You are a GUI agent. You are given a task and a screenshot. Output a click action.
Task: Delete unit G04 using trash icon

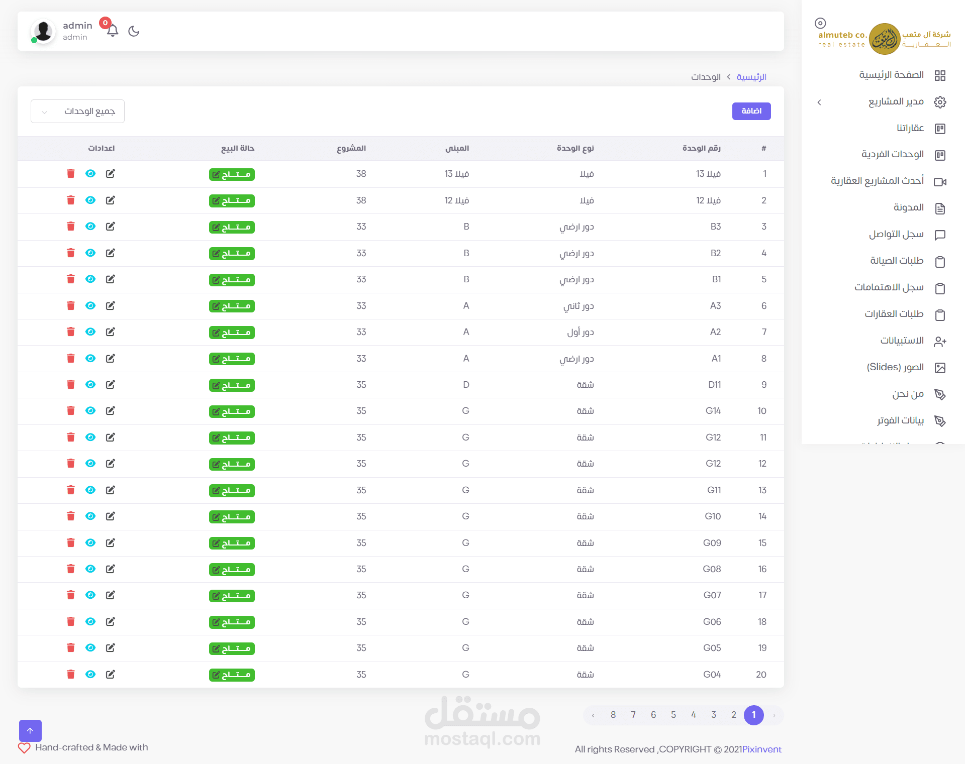coord(71,674)
